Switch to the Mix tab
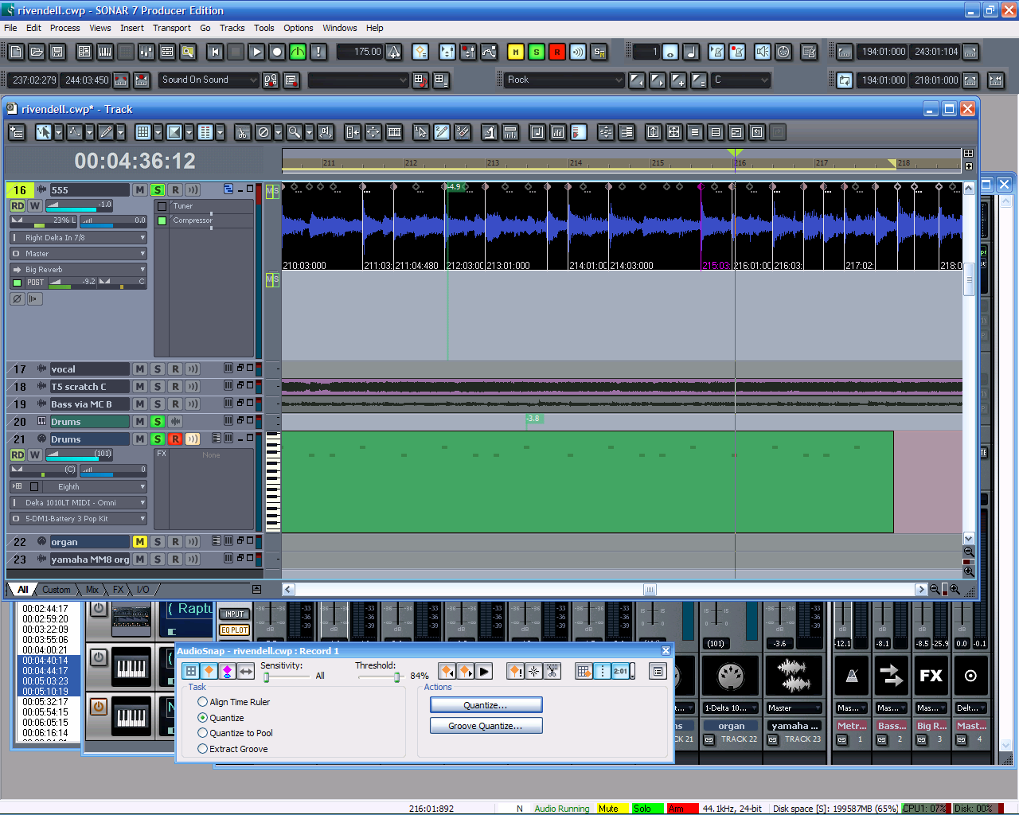Viewport: 1019px width, 815px height. [x=92, y=590]
